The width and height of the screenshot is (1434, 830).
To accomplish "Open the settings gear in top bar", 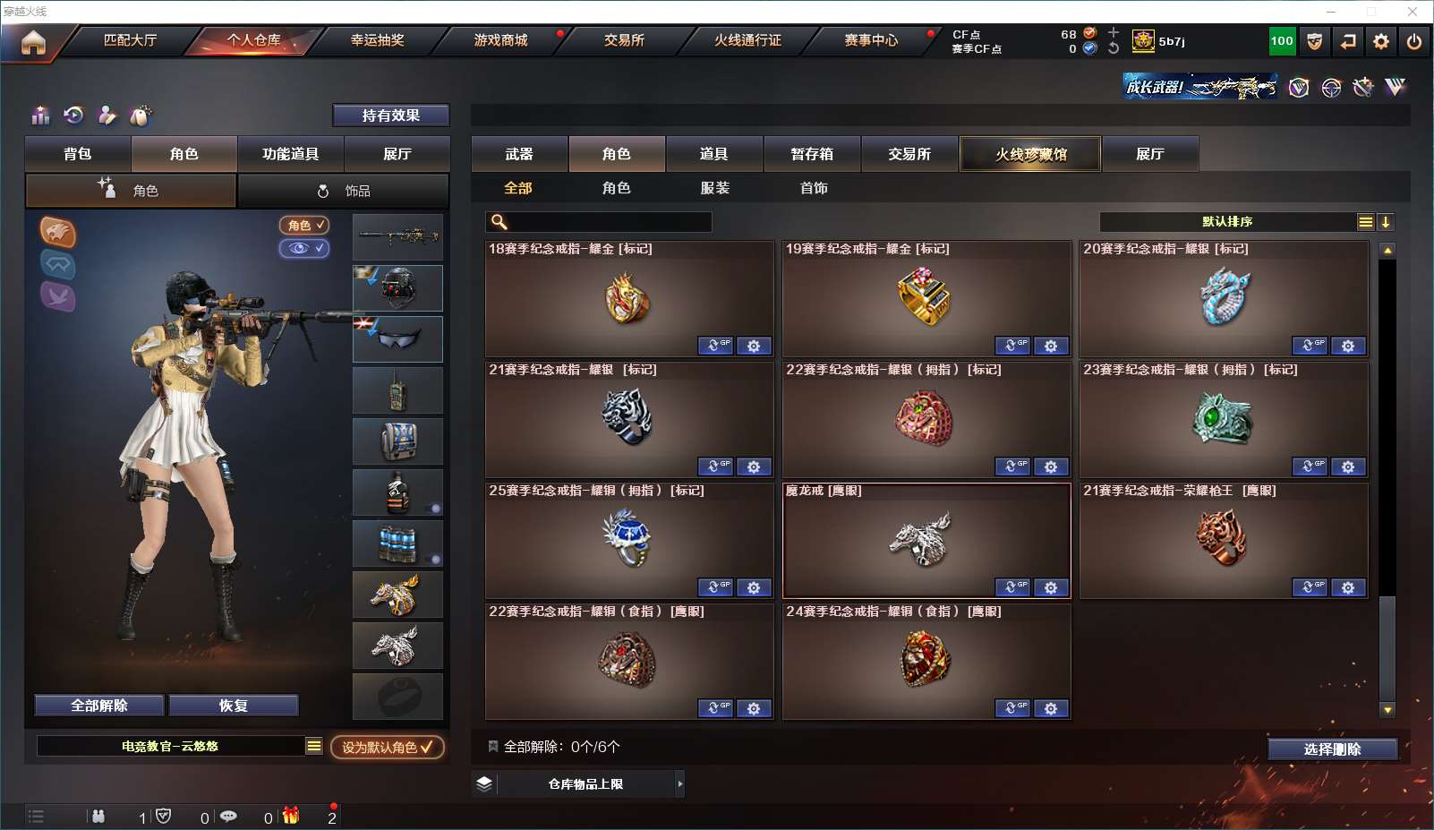I will point(1381,41).
